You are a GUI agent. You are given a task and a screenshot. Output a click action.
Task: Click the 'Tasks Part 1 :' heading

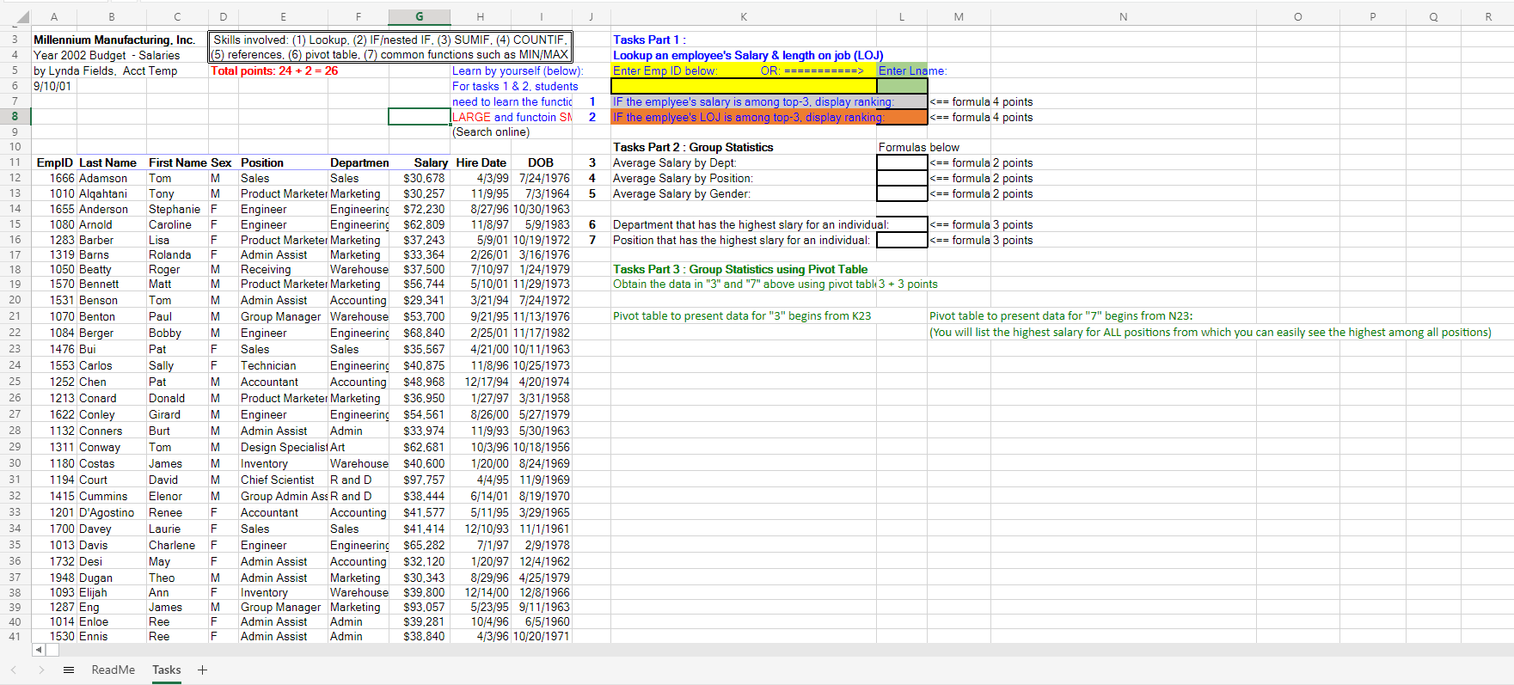point(649,40)
